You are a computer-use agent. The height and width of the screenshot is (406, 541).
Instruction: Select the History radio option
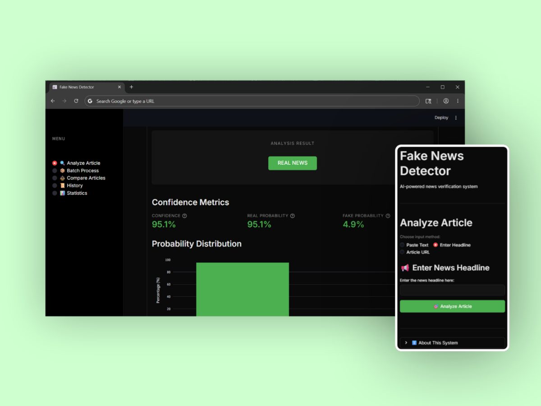click(x=55, y=185)
